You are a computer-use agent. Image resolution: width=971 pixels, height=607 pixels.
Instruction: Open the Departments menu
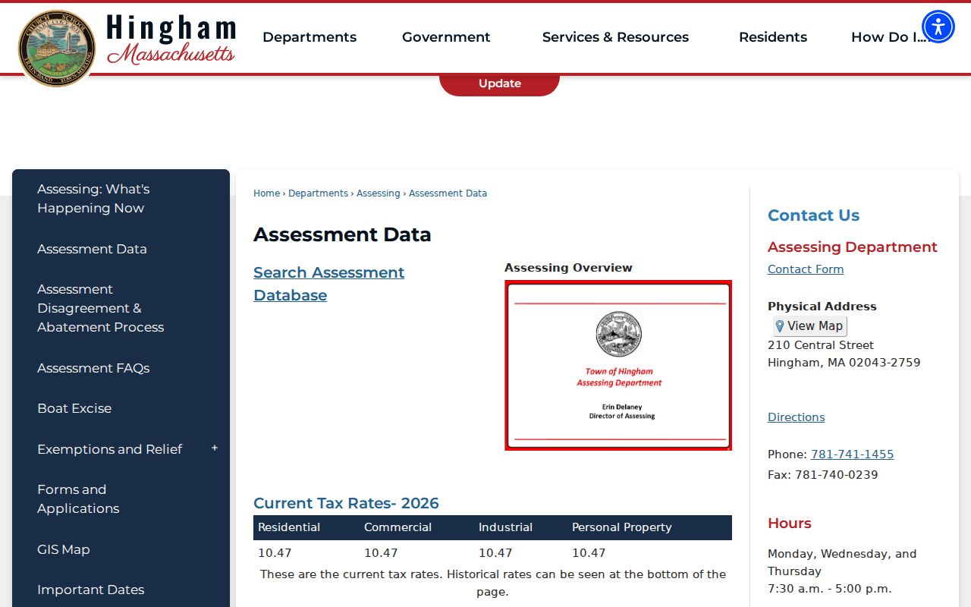[x=310, y=37]
